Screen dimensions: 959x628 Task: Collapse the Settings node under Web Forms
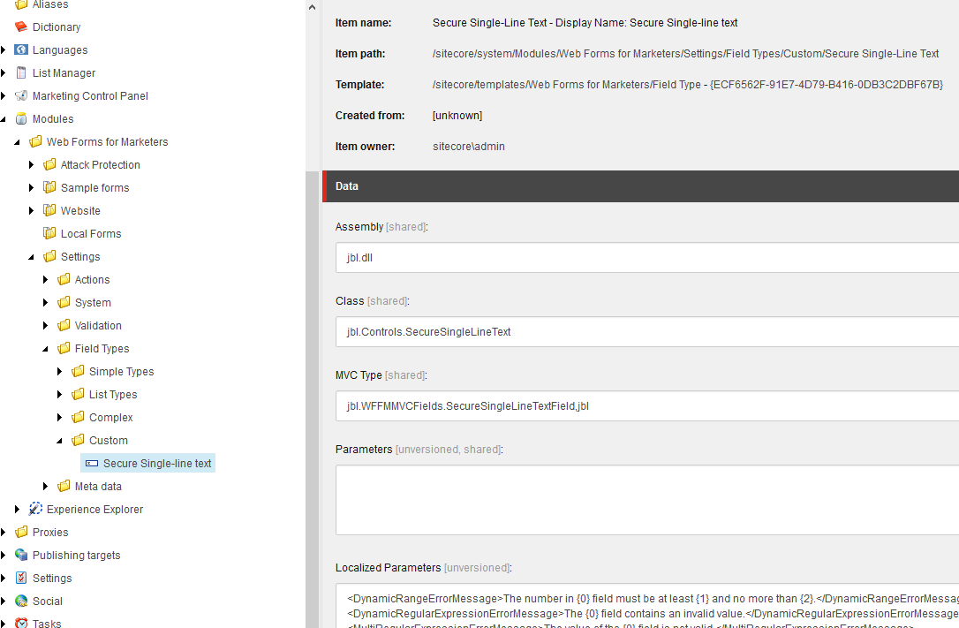(31, 257)
